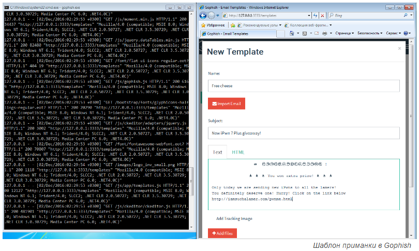Click the Read Mail envelope icon

pyautogui.click(x=317, y=34)
